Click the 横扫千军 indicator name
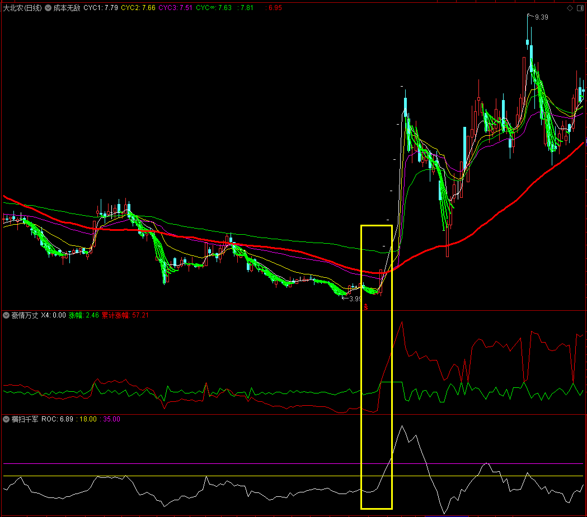 pyautogui.click(x=25, y=419)
